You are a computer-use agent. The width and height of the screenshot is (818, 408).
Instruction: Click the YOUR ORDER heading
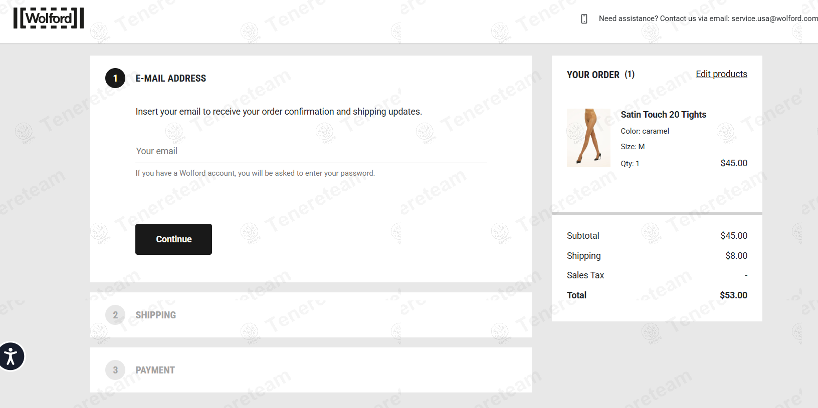(593, 75)
